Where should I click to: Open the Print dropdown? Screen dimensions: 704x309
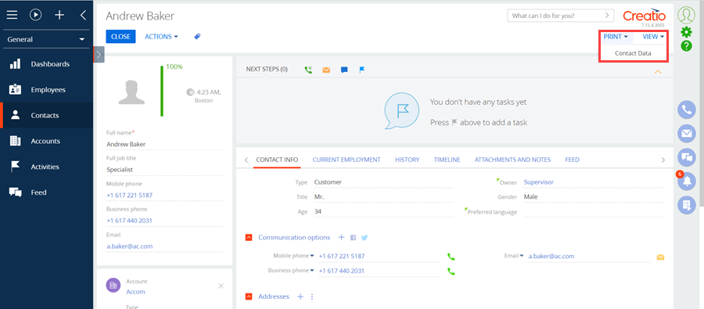(616, 37)
